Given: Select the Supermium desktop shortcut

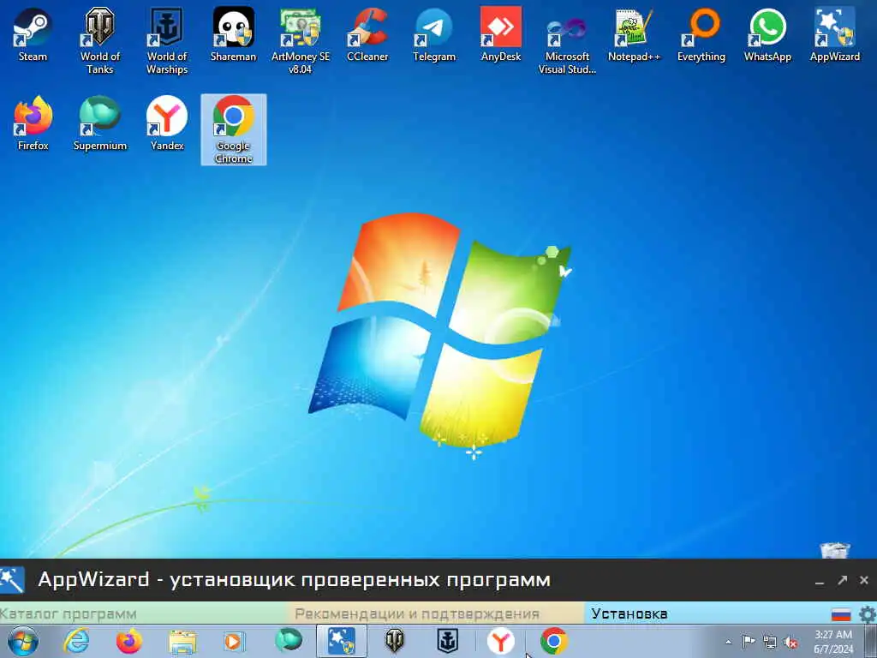Looking at the screenshot, I should pos(99,123).
